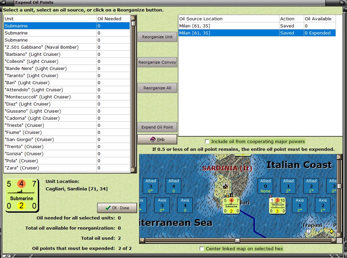Viewport: 347px width, 258px height.
Task: Select the third Submarine row
Action: tap(67, 40)
